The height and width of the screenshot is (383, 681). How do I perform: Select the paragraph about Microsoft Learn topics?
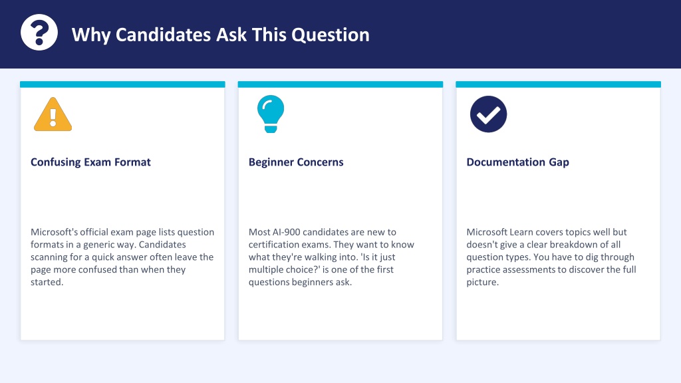coord(551,257)
